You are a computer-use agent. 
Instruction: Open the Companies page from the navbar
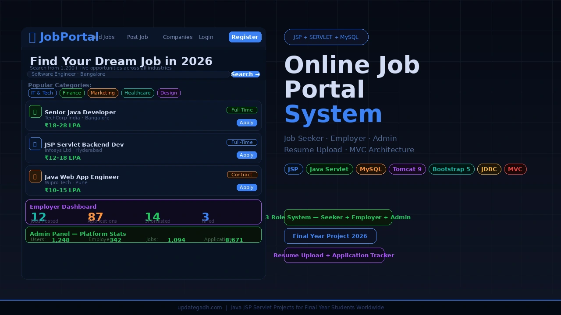(x=178, y=37)
